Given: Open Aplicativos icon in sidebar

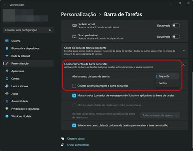Looking at the screenshot, I should 7,71.
